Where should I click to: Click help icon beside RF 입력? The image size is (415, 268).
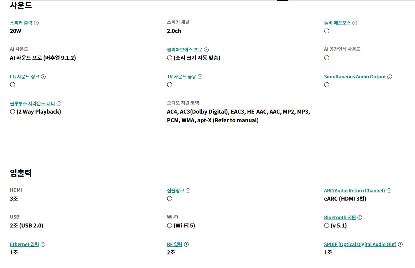(x=186, y=244)
